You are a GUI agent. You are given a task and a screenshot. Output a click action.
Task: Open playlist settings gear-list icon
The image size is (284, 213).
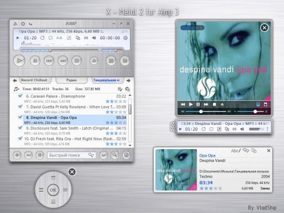[127, 89]
